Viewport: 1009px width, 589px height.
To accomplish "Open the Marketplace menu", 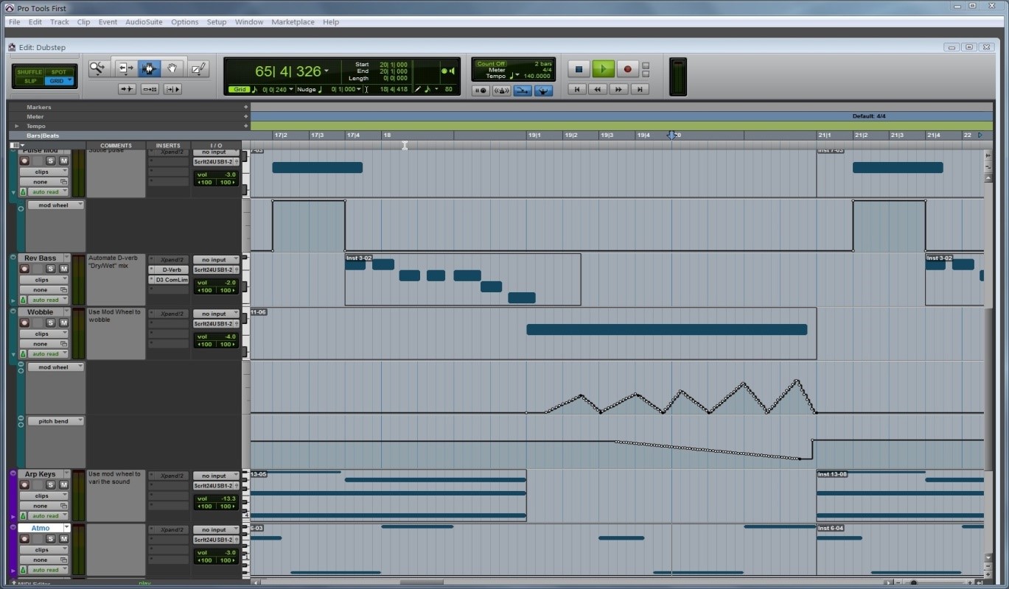I will [293, 21].
